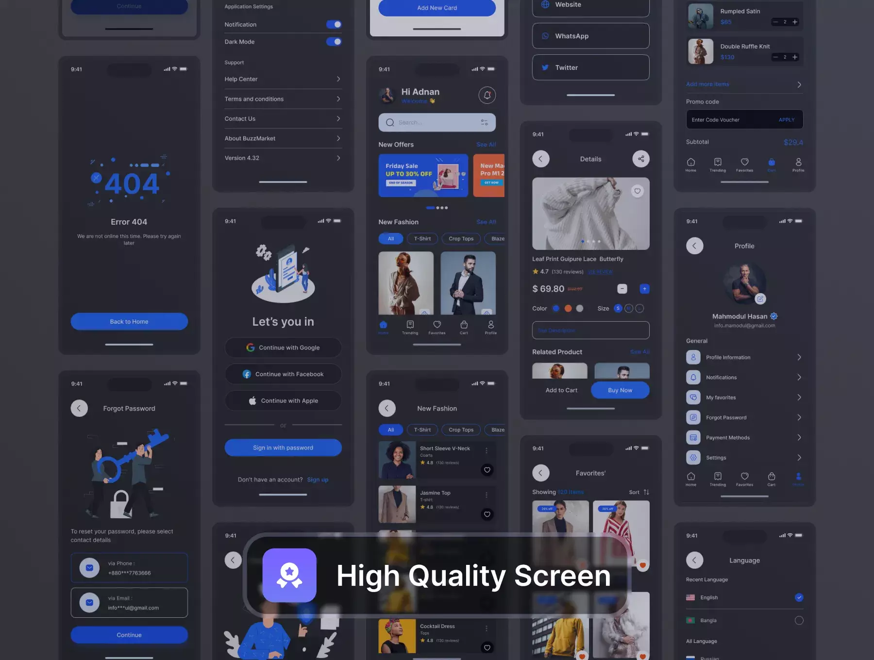Open more options for Jasmine Top
Image resolution: width=874 pixels, height=660 pixels.
click(x=487, y=495)
